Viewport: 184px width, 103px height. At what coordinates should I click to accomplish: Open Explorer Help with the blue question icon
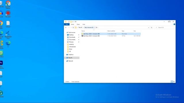coord(175,24)
